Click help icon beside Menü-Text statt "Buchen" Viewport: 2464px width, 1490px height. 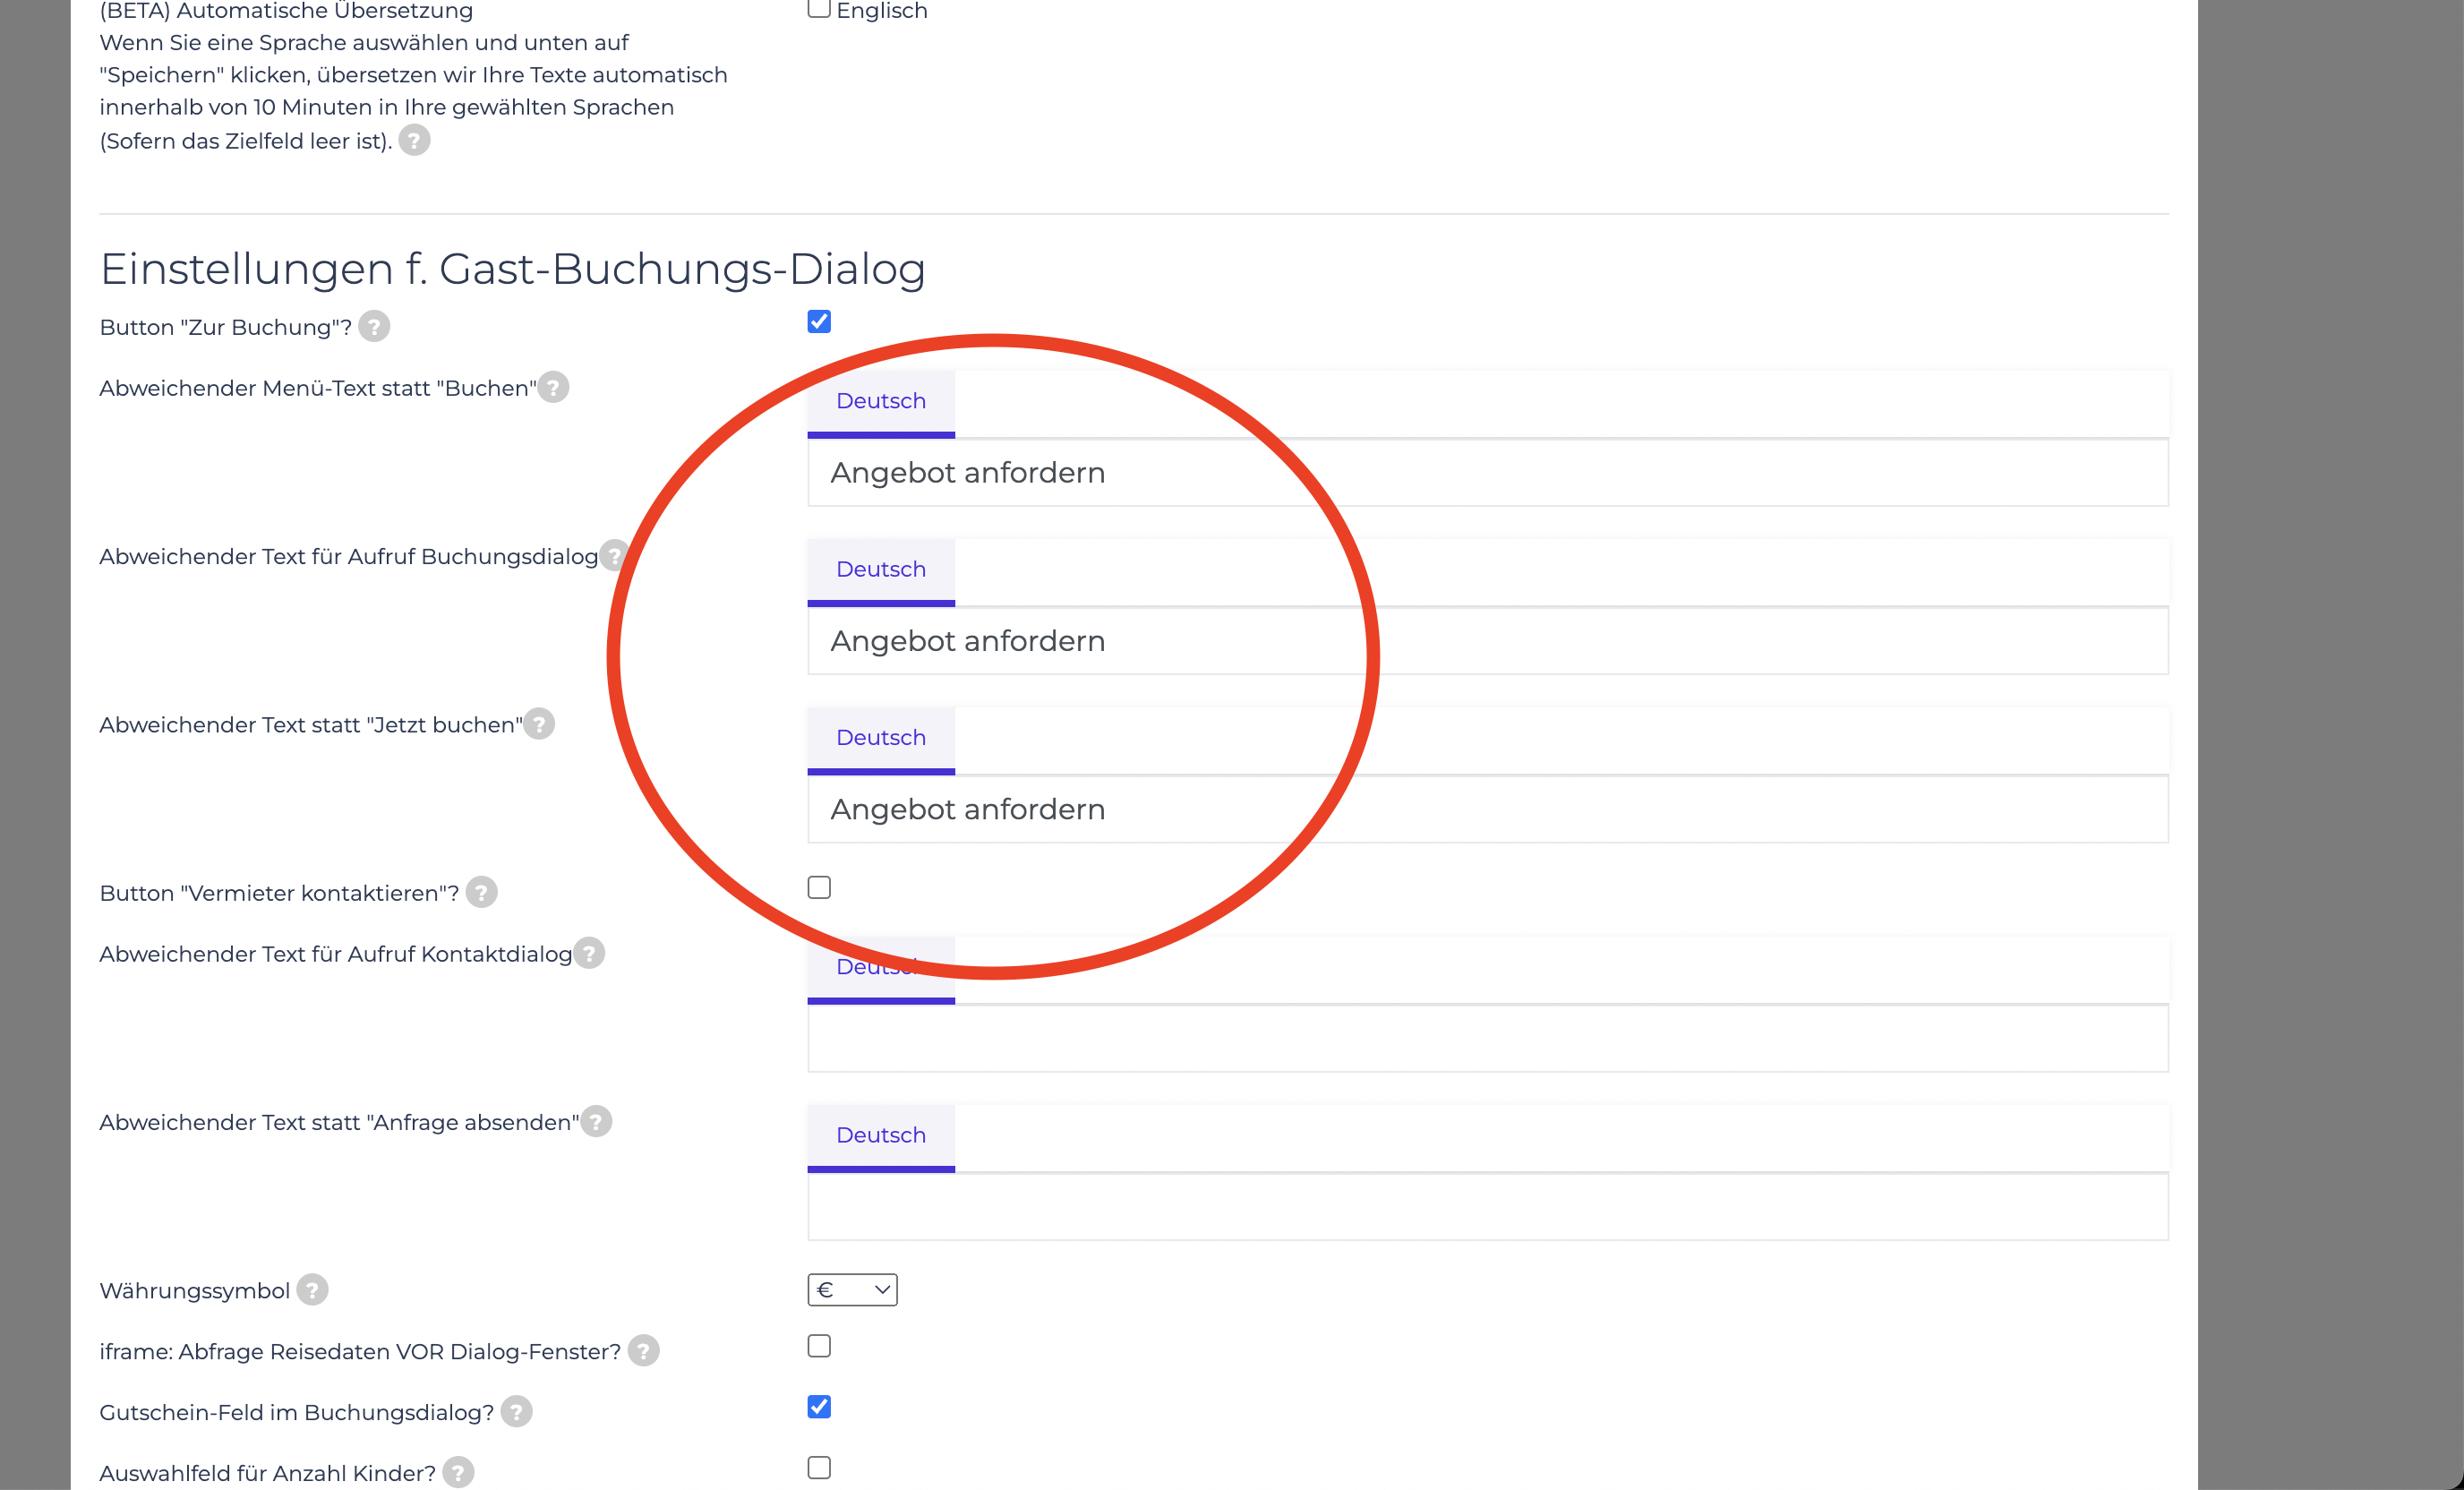tap(553, 387)
